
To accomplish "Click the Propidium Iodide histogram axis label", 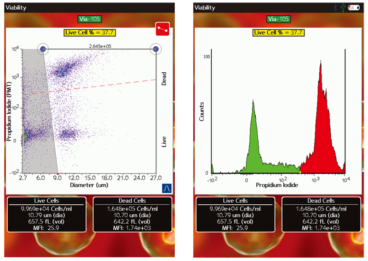I will tap(277, 185).
